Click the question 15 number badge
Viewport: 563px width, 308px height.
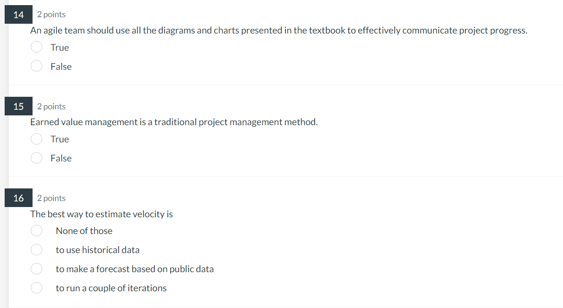tap(18, 106)
